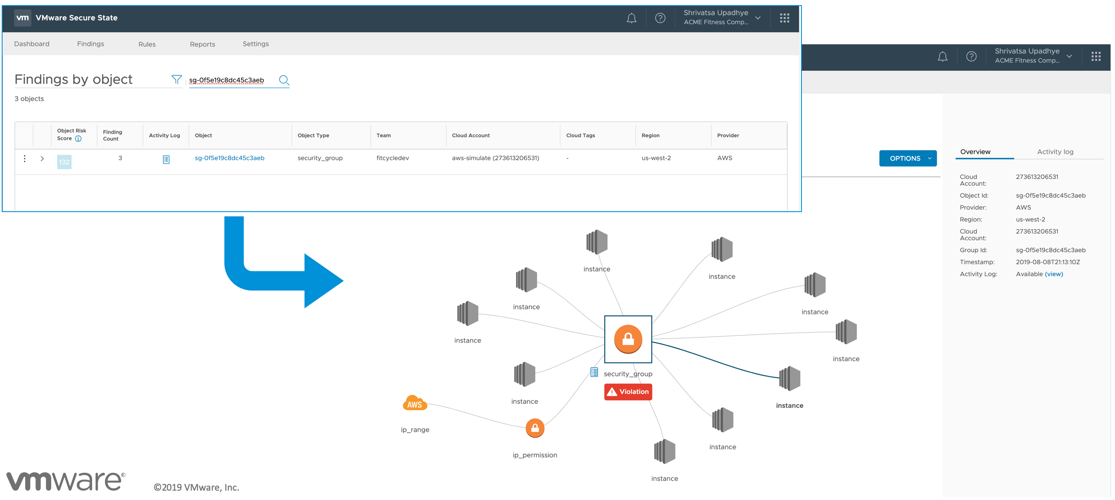The image size is (1115, 500).
Task: Click 'security_group' object type cell
Action: [320, 158]
